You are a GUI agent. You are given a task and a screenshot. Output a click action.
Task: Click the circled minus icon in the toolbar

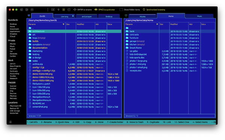(x=69, y=10)
